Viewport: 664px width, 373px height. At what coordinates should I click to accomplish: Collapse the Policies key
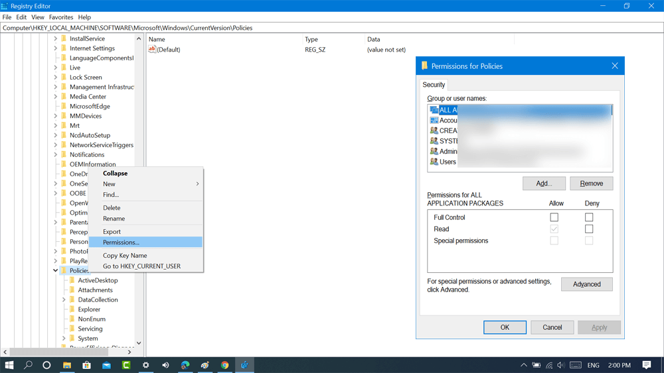[x=56, y=270]
